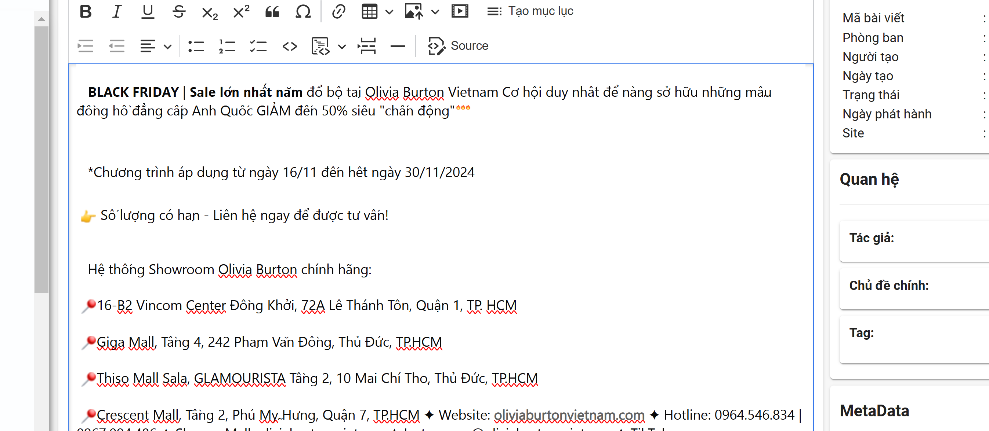Toggle italic formatting

[117, 11]
